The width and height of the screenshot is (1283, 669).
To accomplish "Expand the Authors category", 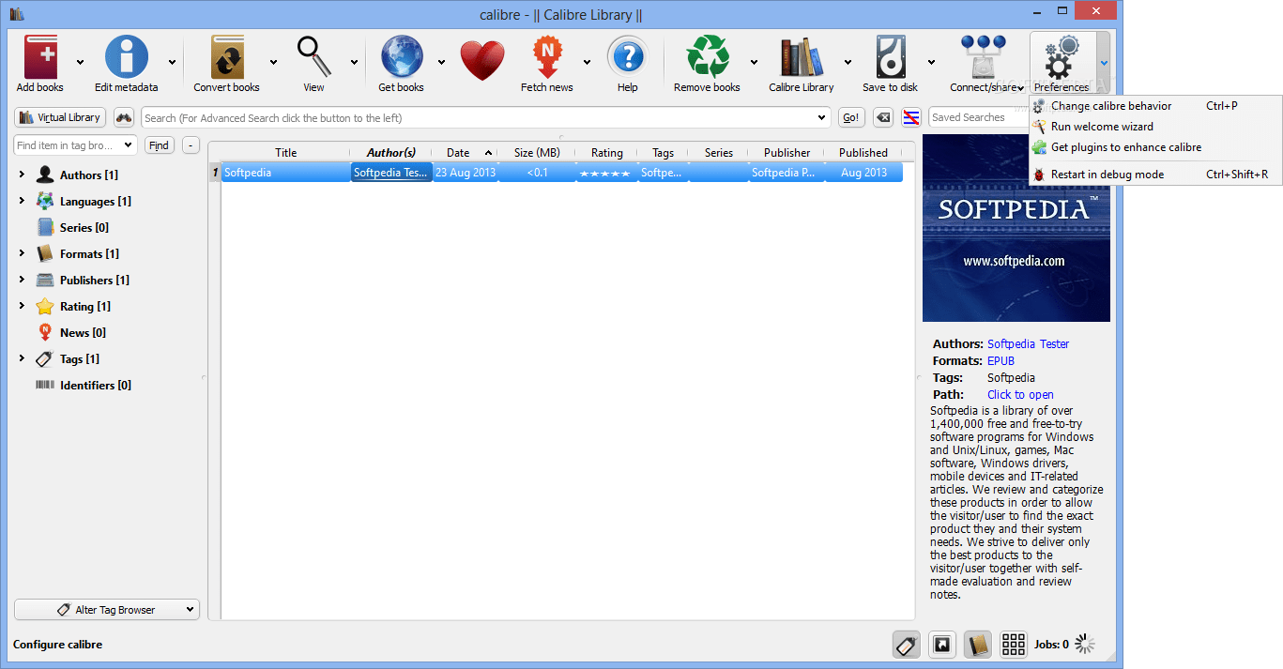I will (x=22, y=174).
